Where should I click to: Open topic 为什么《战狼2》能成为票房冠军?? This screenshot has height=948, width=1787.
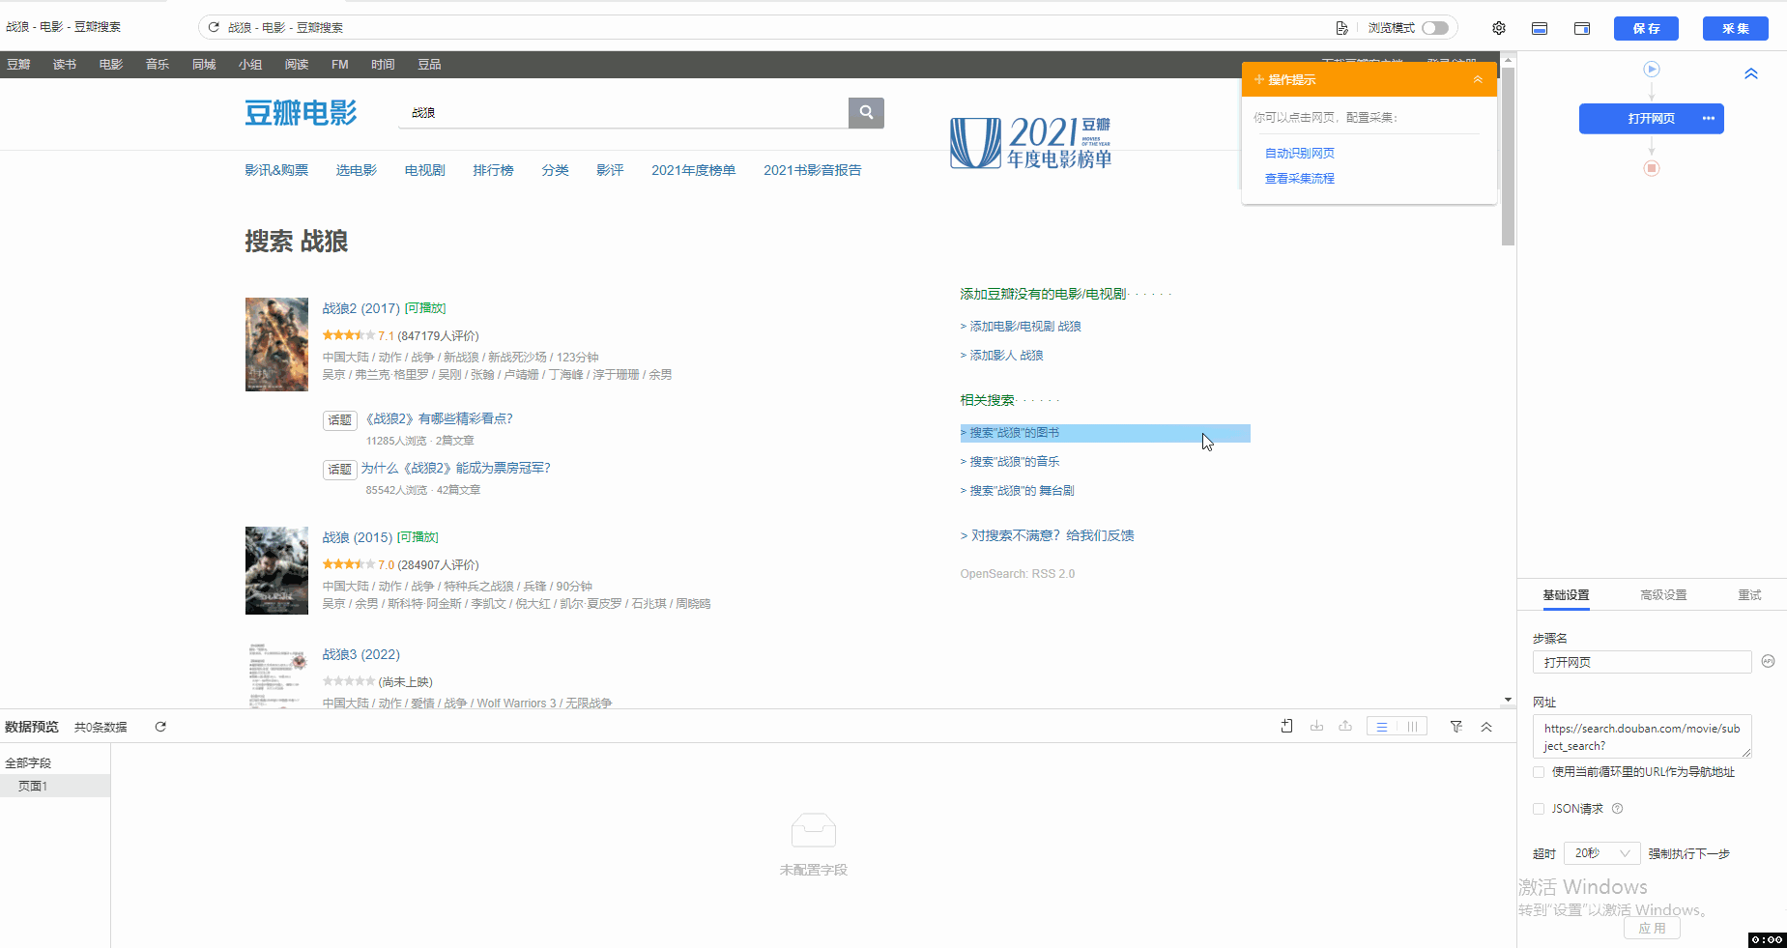pos(455,468)
